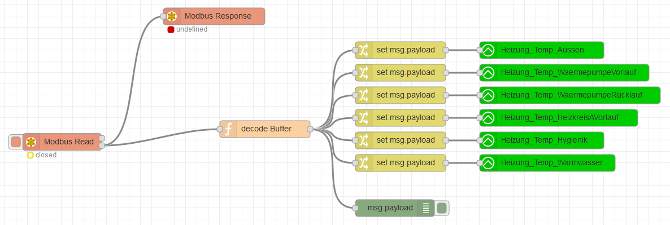Select the Modbus Read node label
Viewport: 670px width, 225px height.
point(69,142)
